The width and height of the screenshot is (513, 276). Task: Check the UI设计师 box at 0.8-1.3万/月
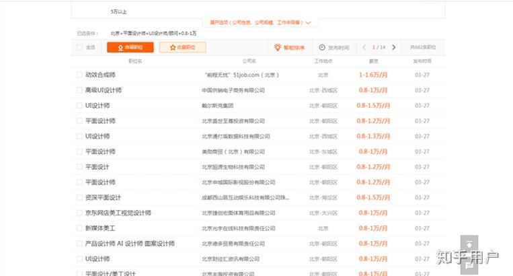(79, 136)
